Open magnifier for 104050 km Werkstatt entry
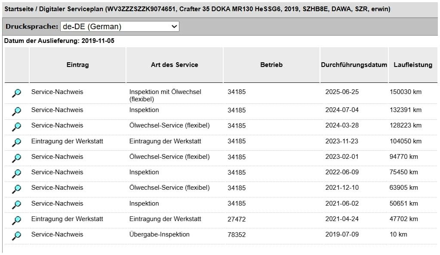The image size is (440, 255). [16, 143]
